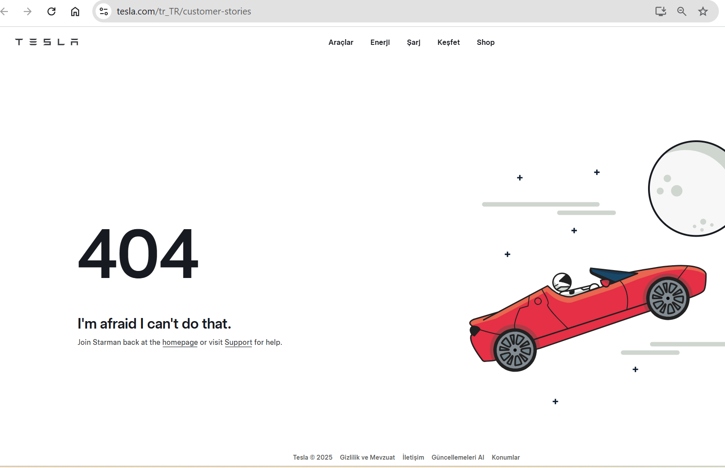This screenshot has width=725, height=468.
Task: Open the browser home page icon
Action: pos(75,11)
